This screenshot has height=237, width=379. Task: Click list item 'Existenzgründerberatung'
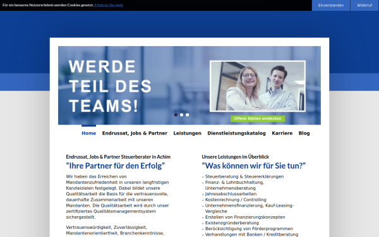(232, 223)
